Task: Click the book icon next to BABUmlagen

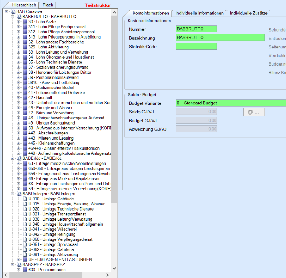Action: [x=19, y=194]
